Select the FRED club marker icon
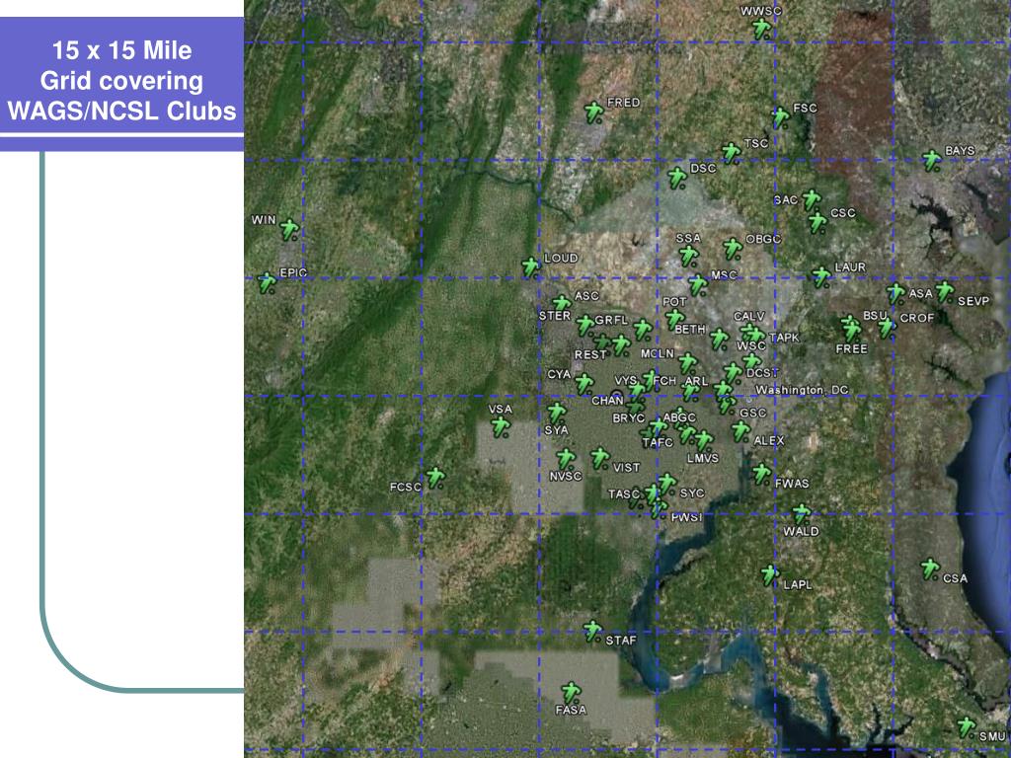1011x758 pixels. click(x=593, y=113)
